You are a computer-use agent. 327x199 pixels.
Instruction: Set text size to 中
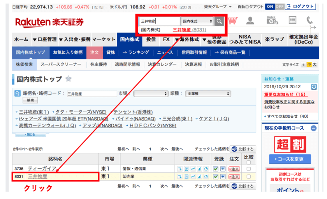(x=309, y=65)
